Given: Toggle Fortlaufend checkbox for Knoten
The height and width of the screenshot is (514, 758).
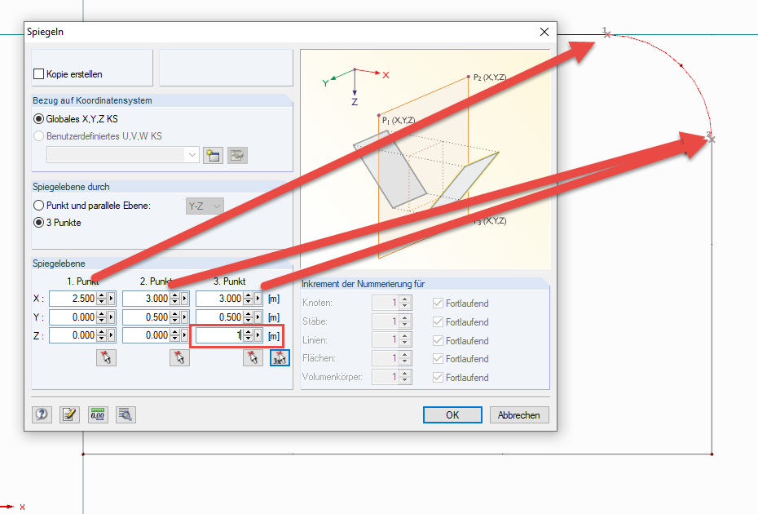Looking at the screenshot, I should click(x=438, y=303).
